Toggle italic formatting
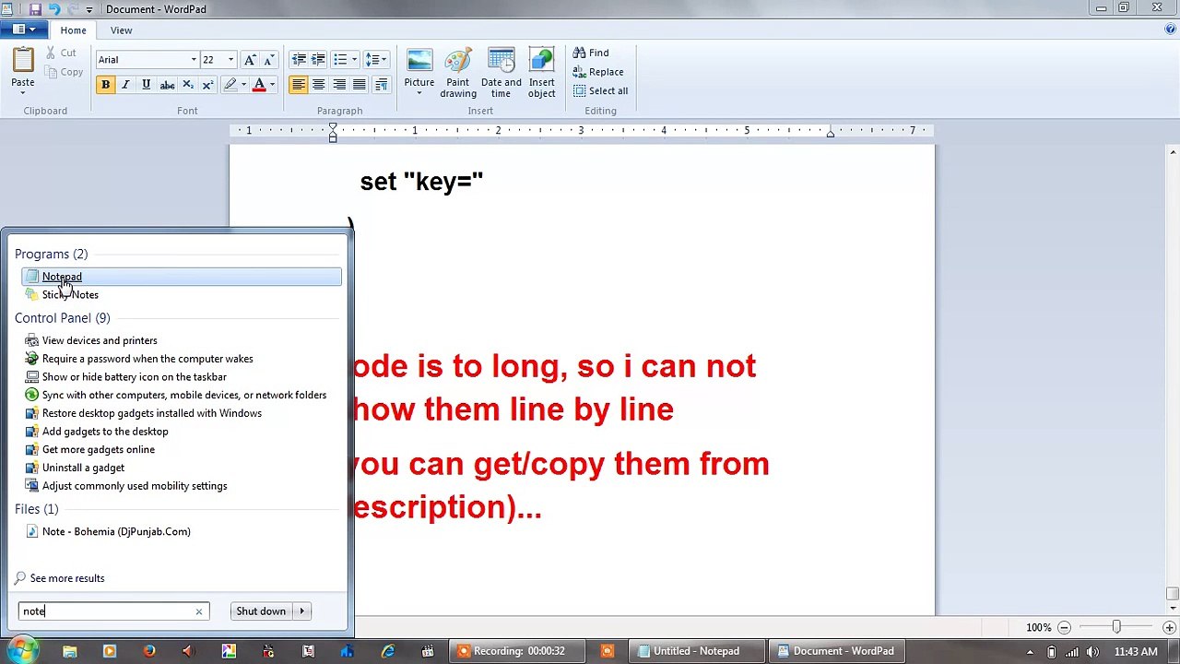The height and width of the screenshot is (664, 1180). [125, 85]
